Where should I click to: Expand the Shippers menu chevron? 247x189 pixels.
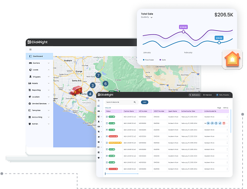49,77
